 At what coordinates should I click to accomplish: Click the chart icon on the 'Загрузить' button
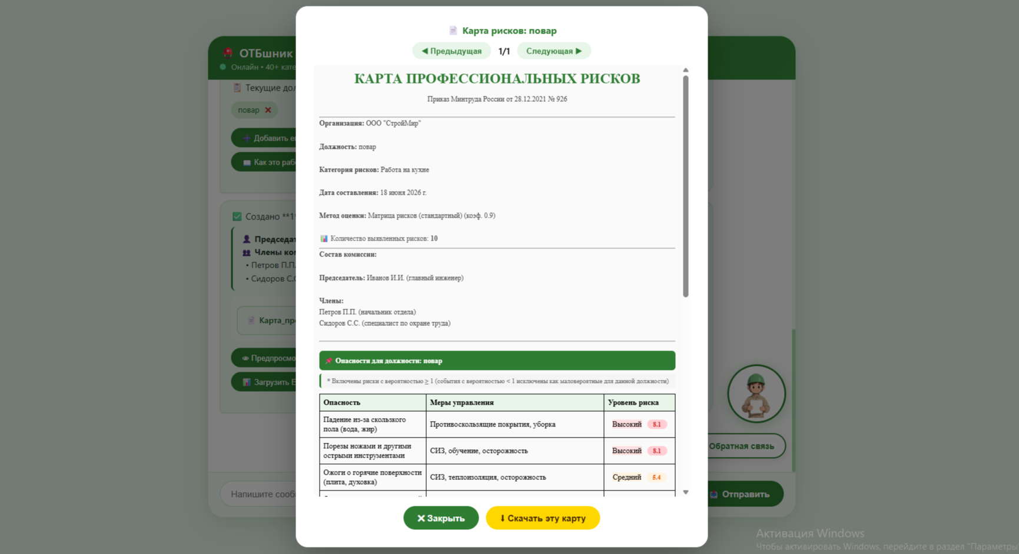247,382
